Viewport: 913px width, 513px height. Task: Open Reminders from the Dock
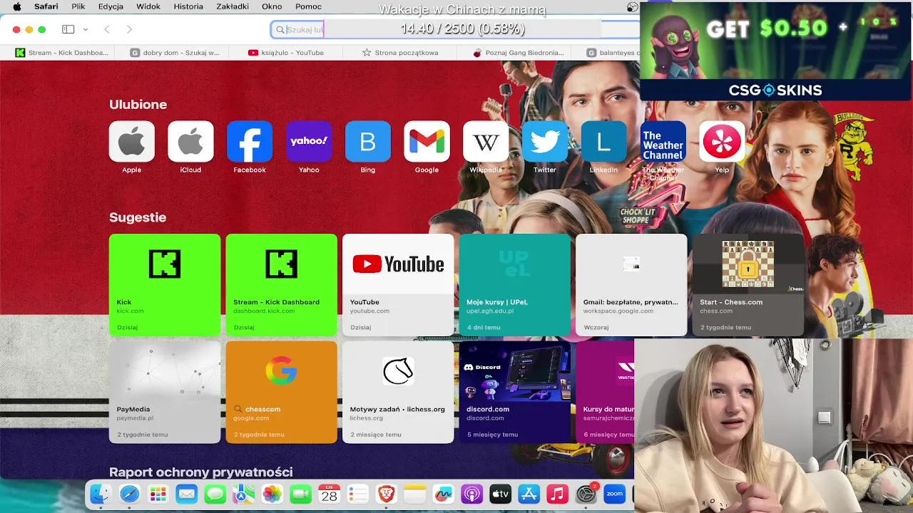(357, 494)
